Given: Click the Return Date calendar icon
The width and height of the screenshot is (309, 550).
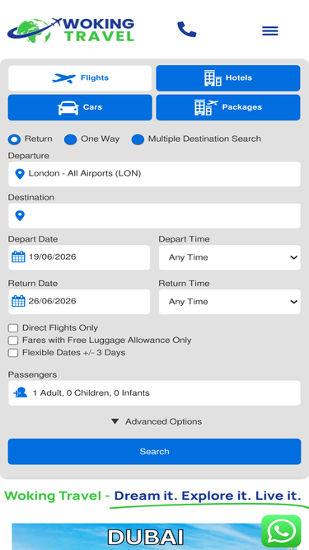Looking at the screenshot, I should pos(19,301).
